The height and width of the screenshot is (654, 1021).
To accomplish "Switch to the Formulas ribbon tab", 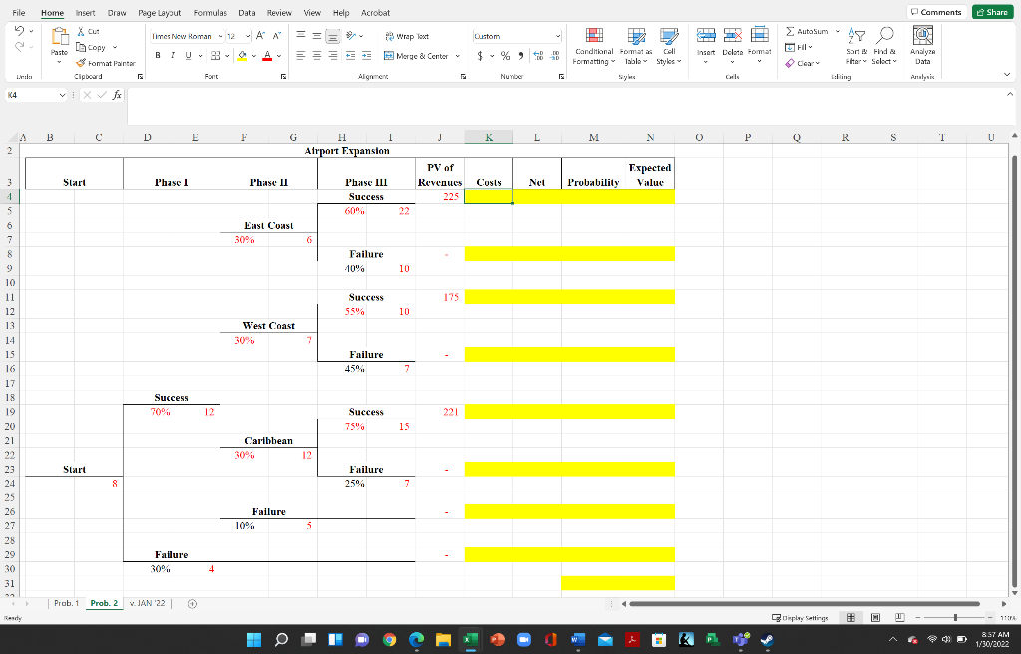I will (210, 13).
